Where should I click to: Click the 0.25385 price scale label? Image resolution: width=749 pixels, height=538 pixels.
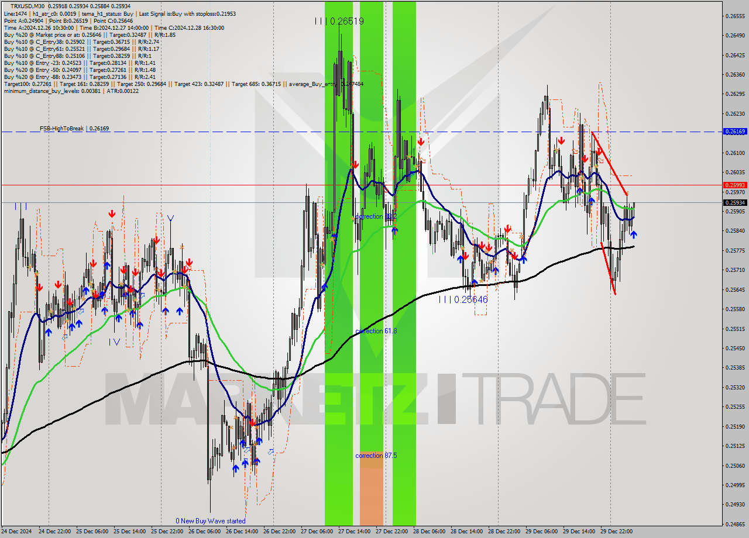pyautogui.click(x=735, y=367)
